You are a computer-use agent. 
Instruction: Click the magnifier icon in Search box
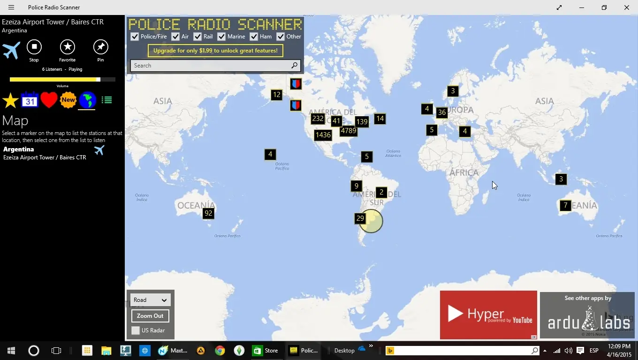294,66
